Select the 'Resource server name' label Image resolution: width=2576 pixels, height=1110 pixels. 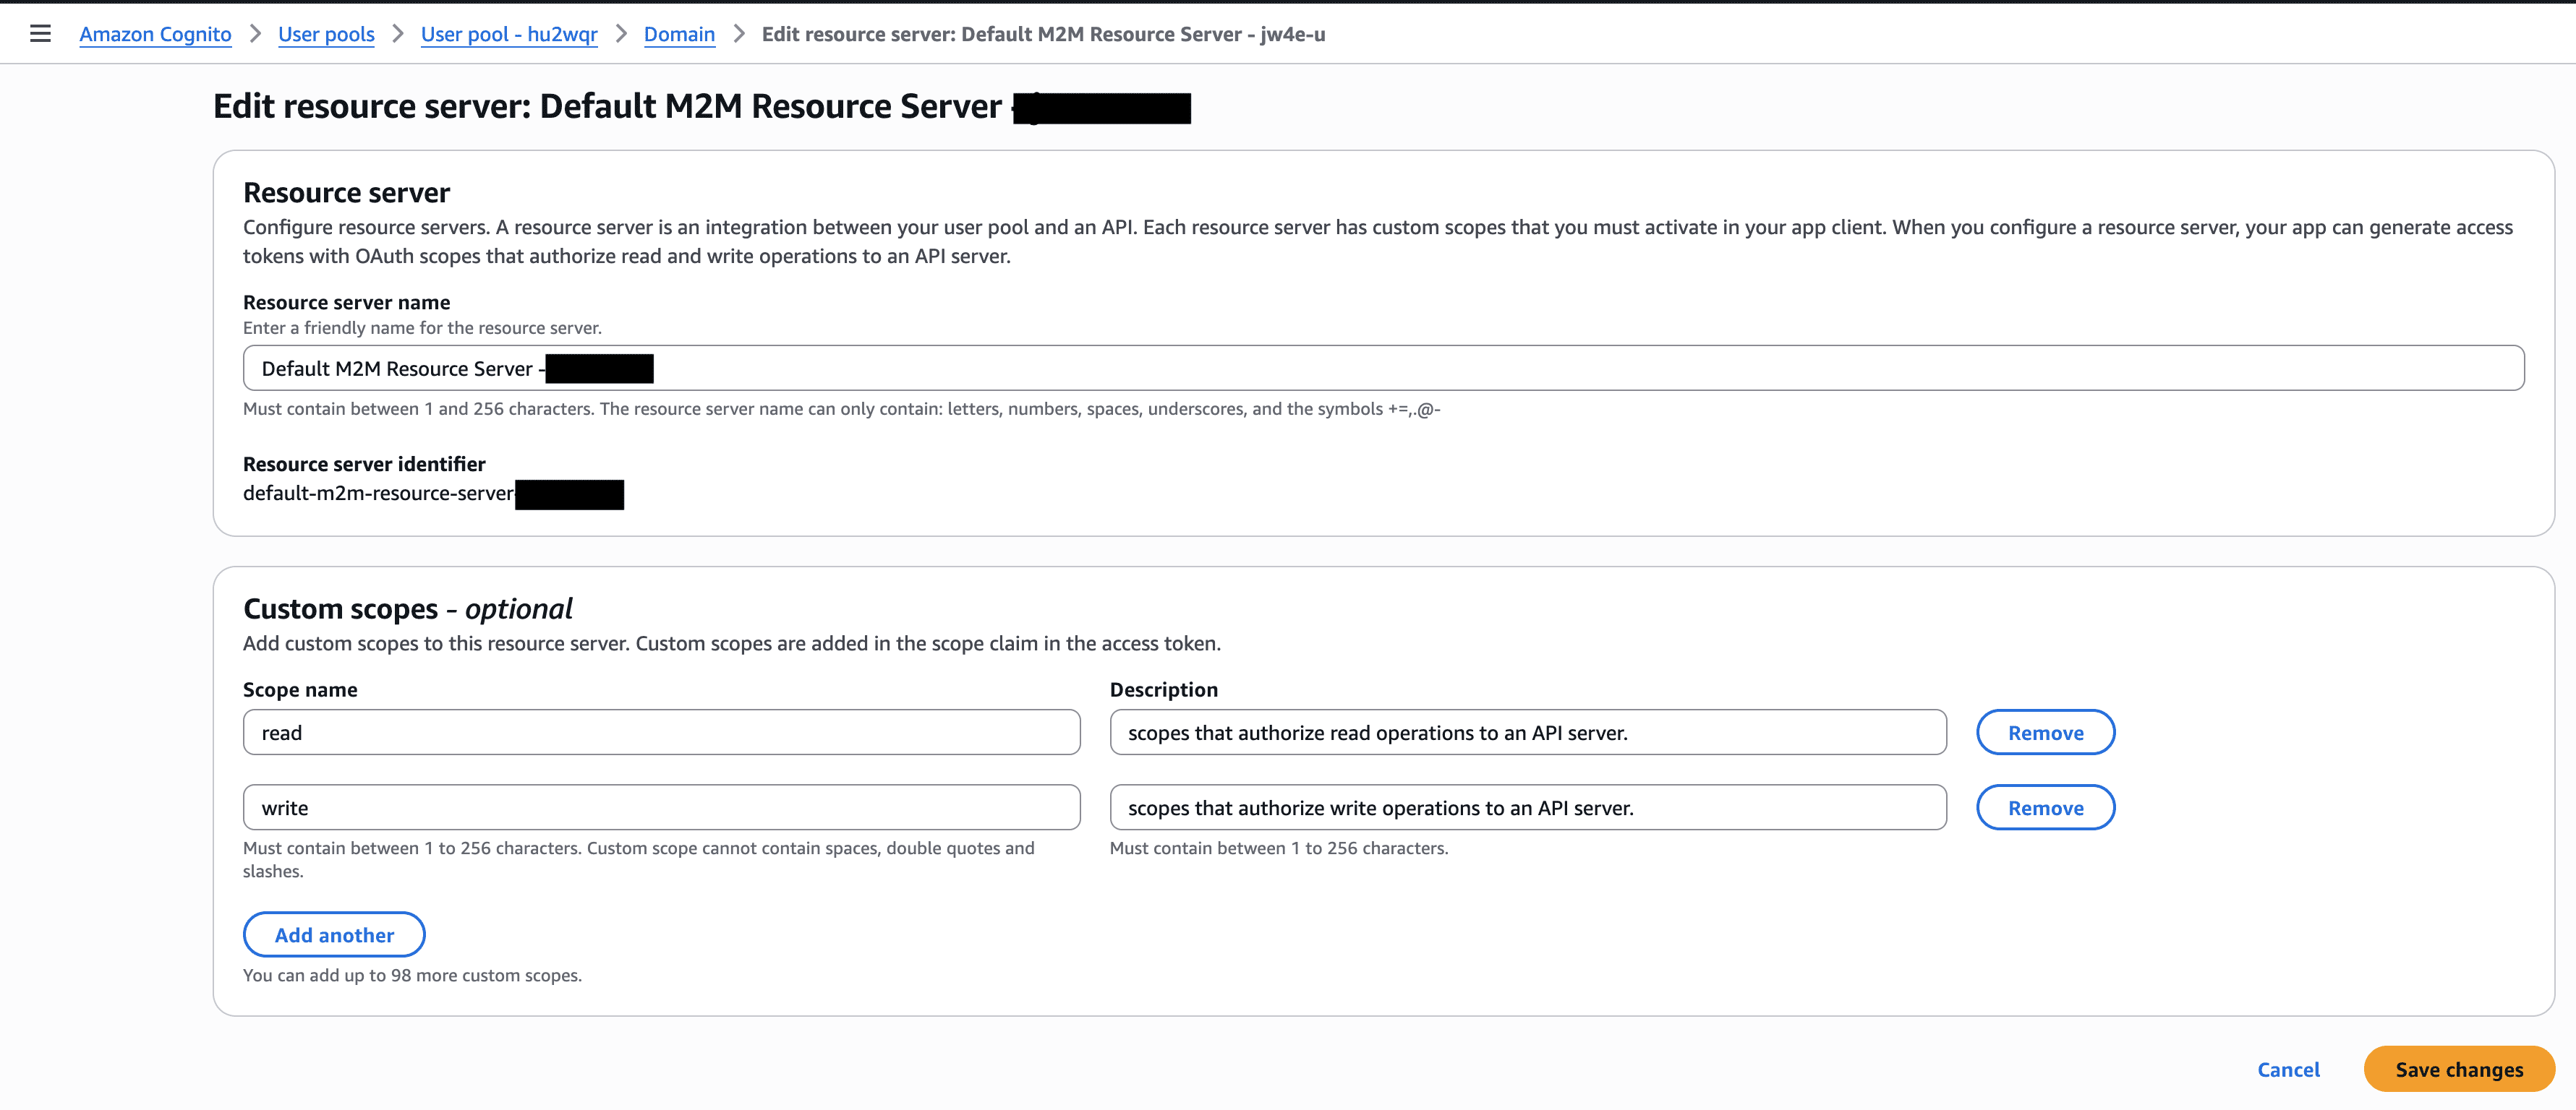346,302
